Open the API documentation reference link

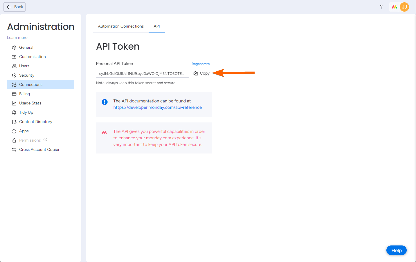pyautogui.click(x=158, y=107)
